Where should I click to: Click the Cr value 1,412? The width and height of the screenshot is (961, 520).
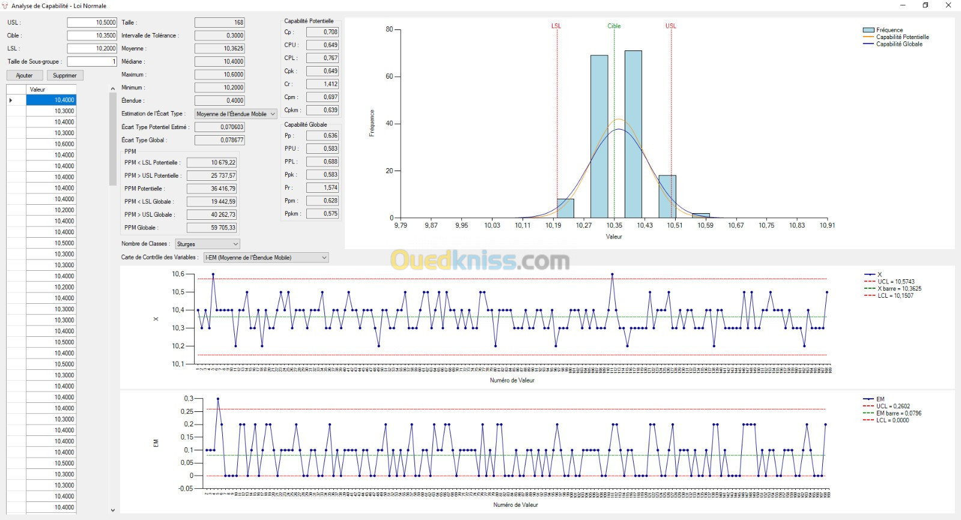tap(323, 84)
